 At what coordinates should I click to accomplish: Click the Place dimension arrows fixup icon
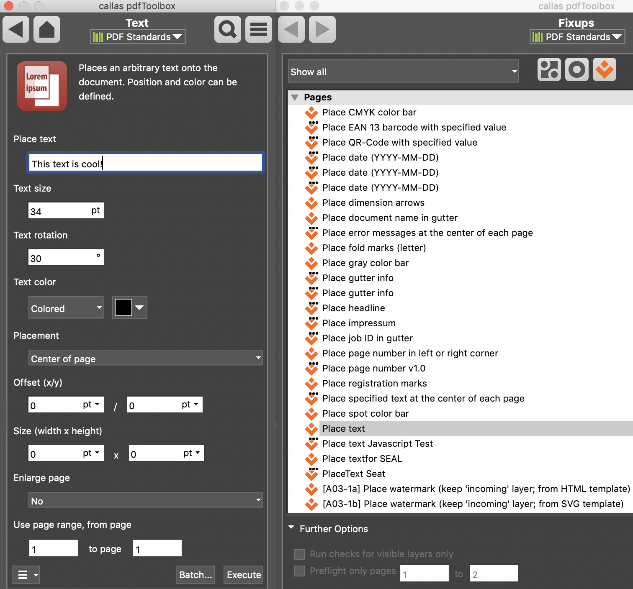pyautogui.click(x=311, y=203)
